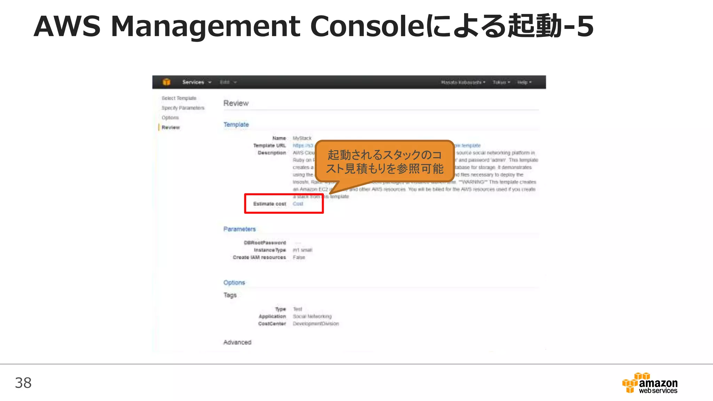The image size is (713, 401).
Task: Select the Review step in sidebar
Action: [x=171, y=127]
